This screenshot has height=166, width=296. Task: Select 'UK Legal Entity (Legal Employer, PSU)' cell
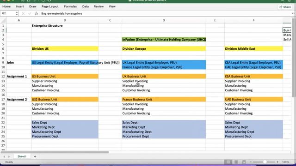tap(164, 63)
